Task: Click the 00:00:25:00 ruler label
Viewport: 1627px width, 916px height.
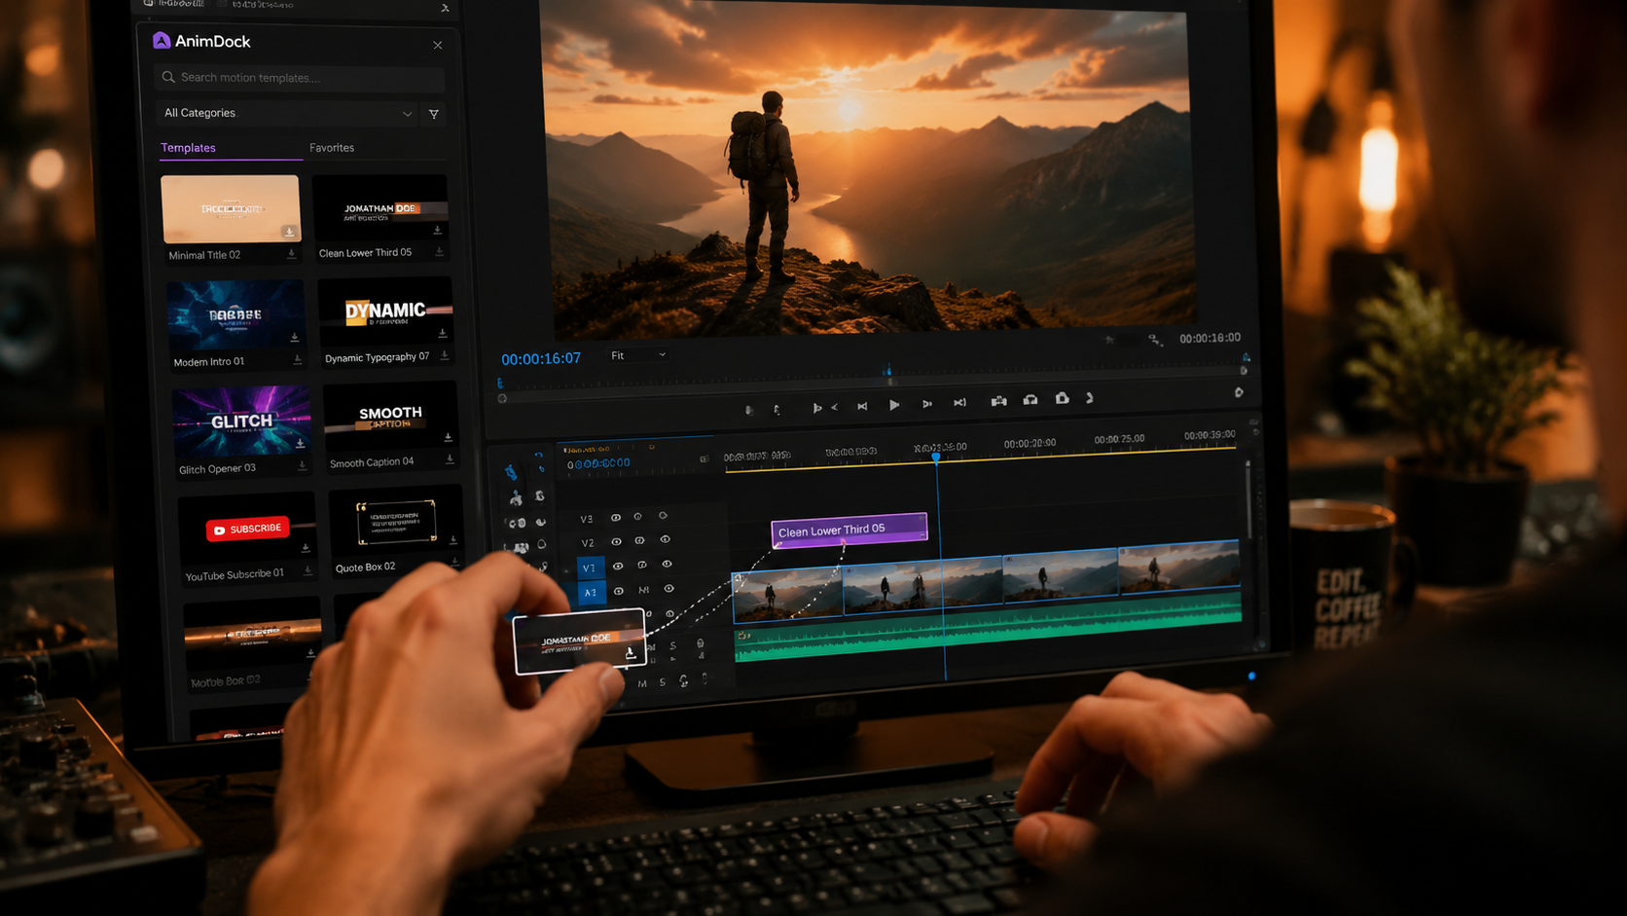Action: coord(1119,440)
